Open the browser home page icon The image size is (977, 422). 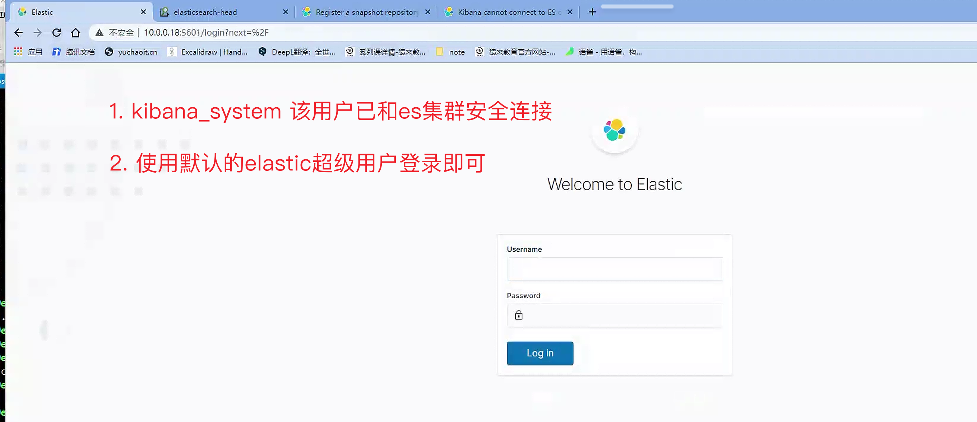[x=75, y=33]
